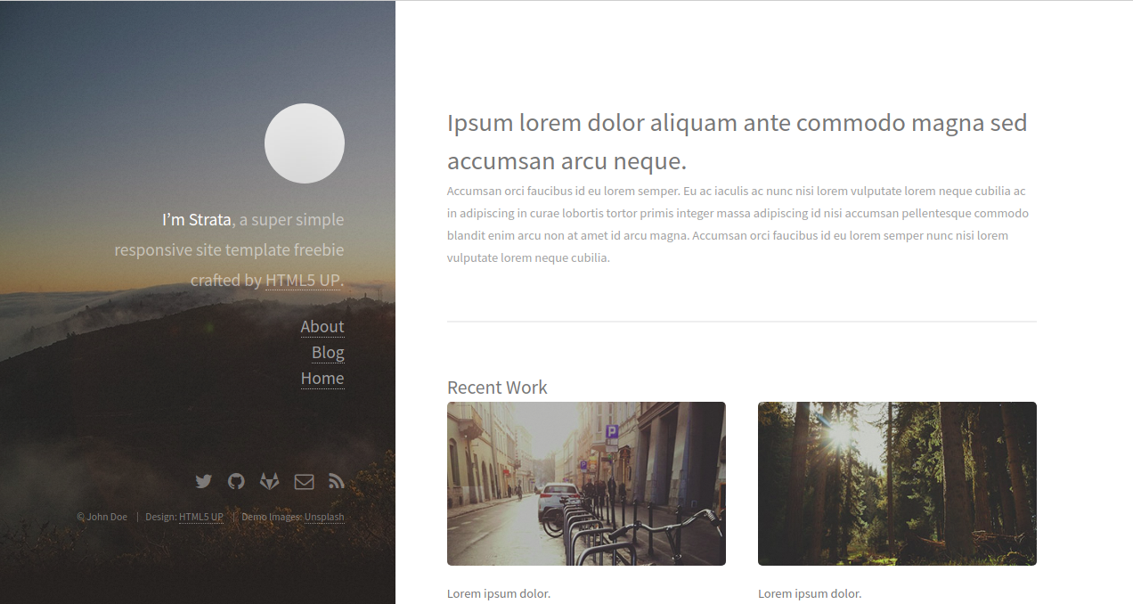Click the 'Ipsum lorem dolor' main heading
The image size is (1133, 604).
(x=738, y=142)
